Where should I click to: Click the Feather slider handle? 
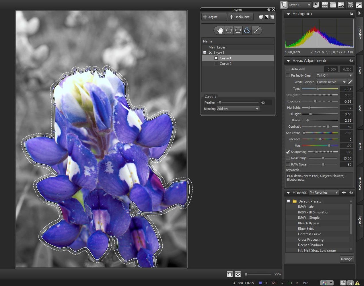click(x=220, y=102)
